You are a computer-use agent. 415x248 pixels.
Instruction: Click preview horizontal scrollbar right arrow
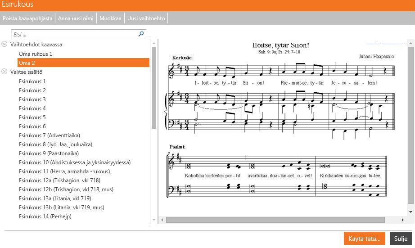[x=402, y=220]
